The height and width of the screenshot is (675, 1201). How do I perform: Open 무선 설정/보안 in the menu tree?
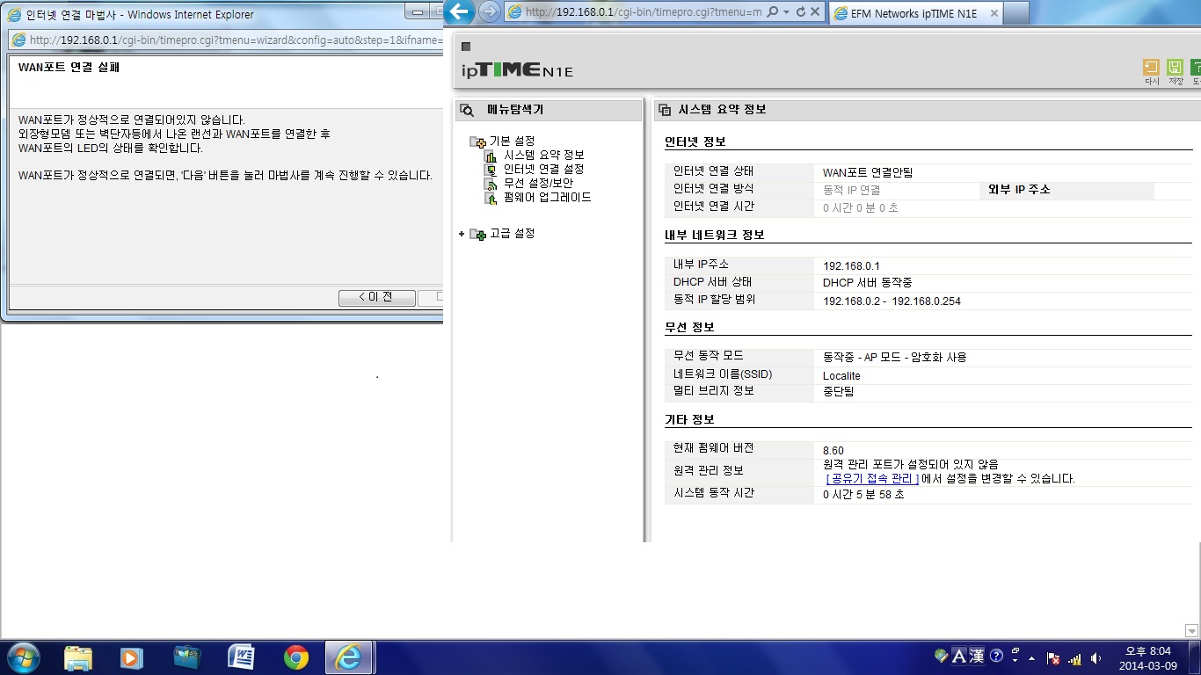click(x=538, y=184)
